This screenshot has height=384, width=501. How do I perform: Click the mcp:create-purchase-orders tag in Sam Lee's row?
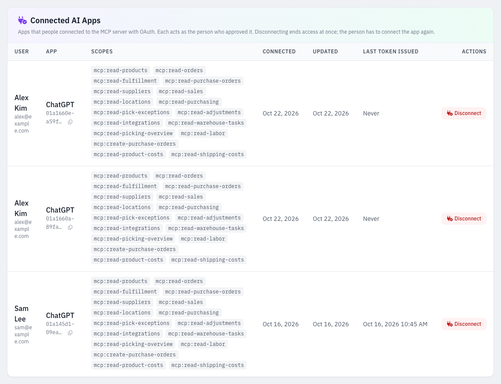click(134, 355)
